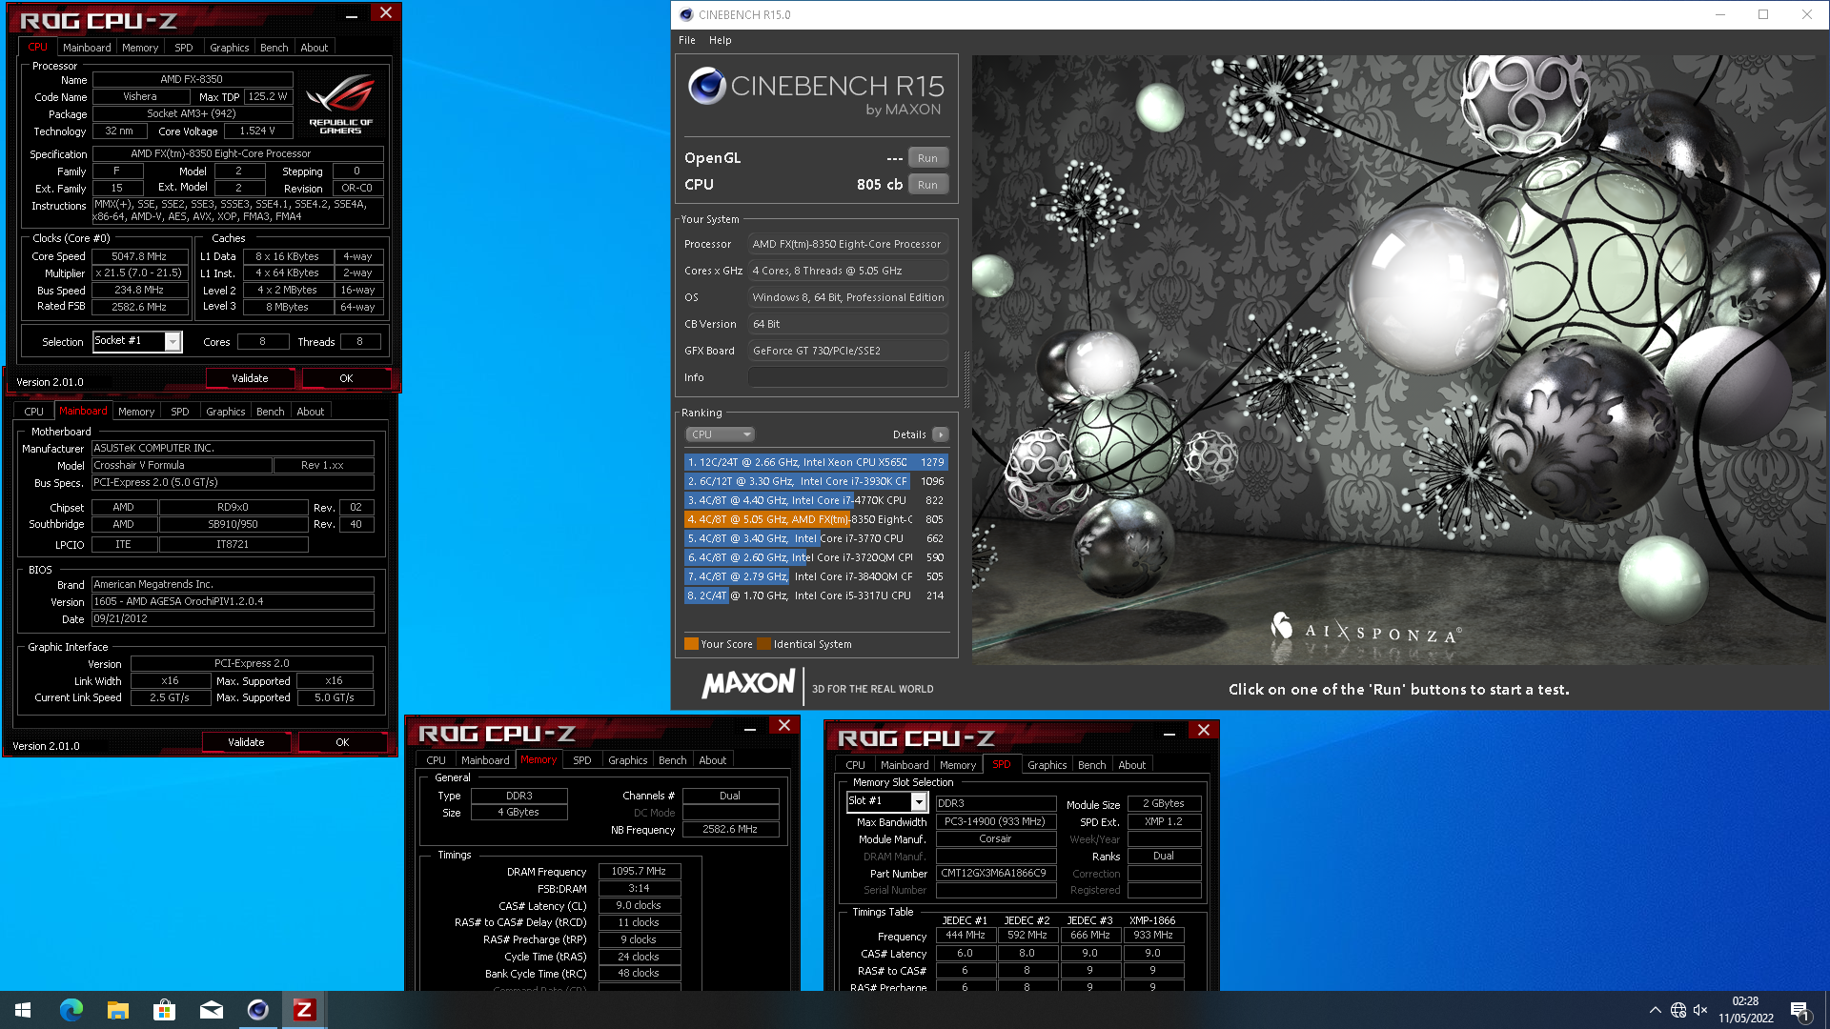Image resolution: width=1830 pixels, height=1029 pixels.
Task: Click the Info input field in Cinebench
Action: tap(847, 377)
